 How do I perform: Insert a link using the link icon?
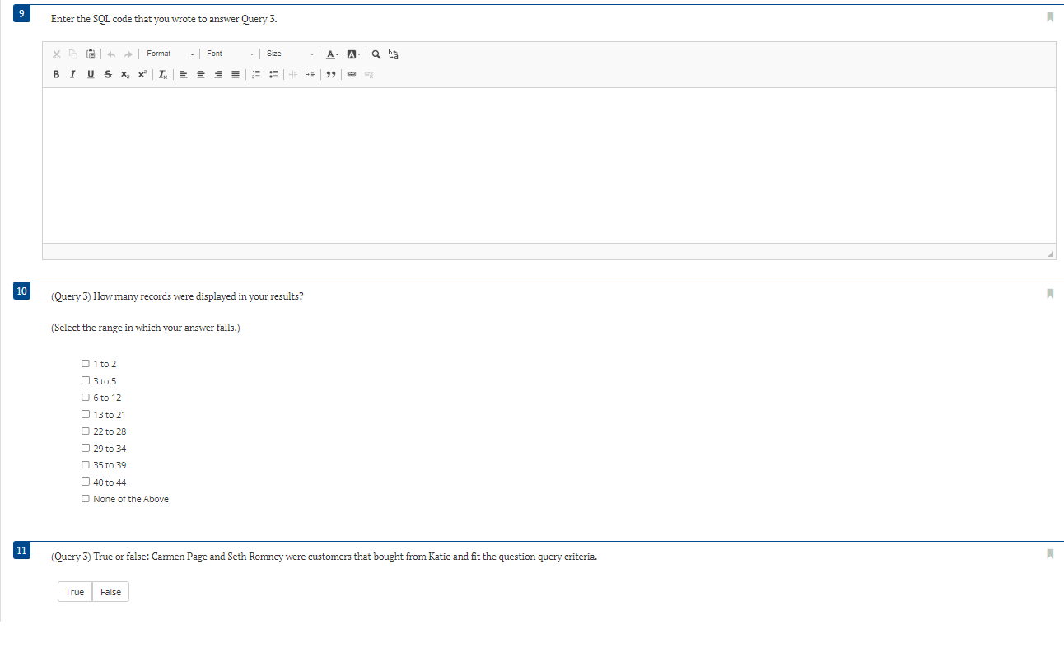pos(352,74)
